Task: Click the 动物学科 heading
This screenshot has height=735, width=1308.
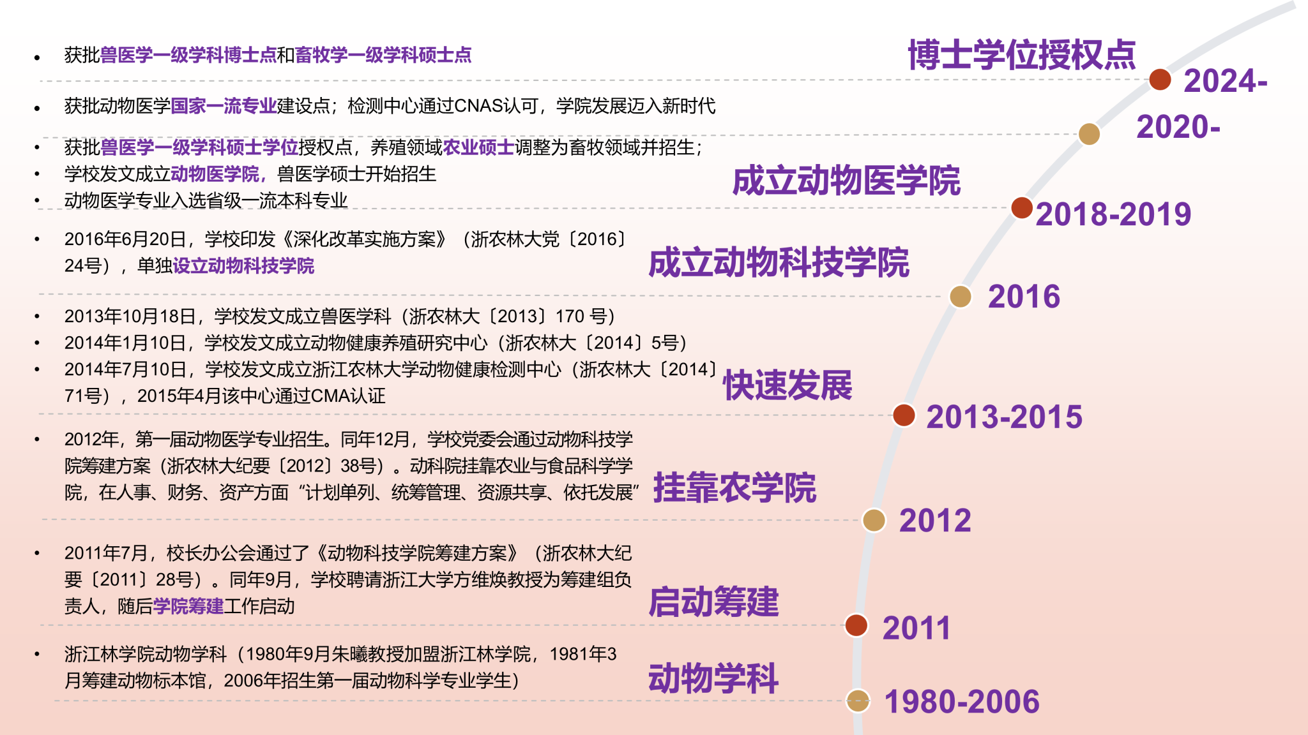Action: click(713, 678)
